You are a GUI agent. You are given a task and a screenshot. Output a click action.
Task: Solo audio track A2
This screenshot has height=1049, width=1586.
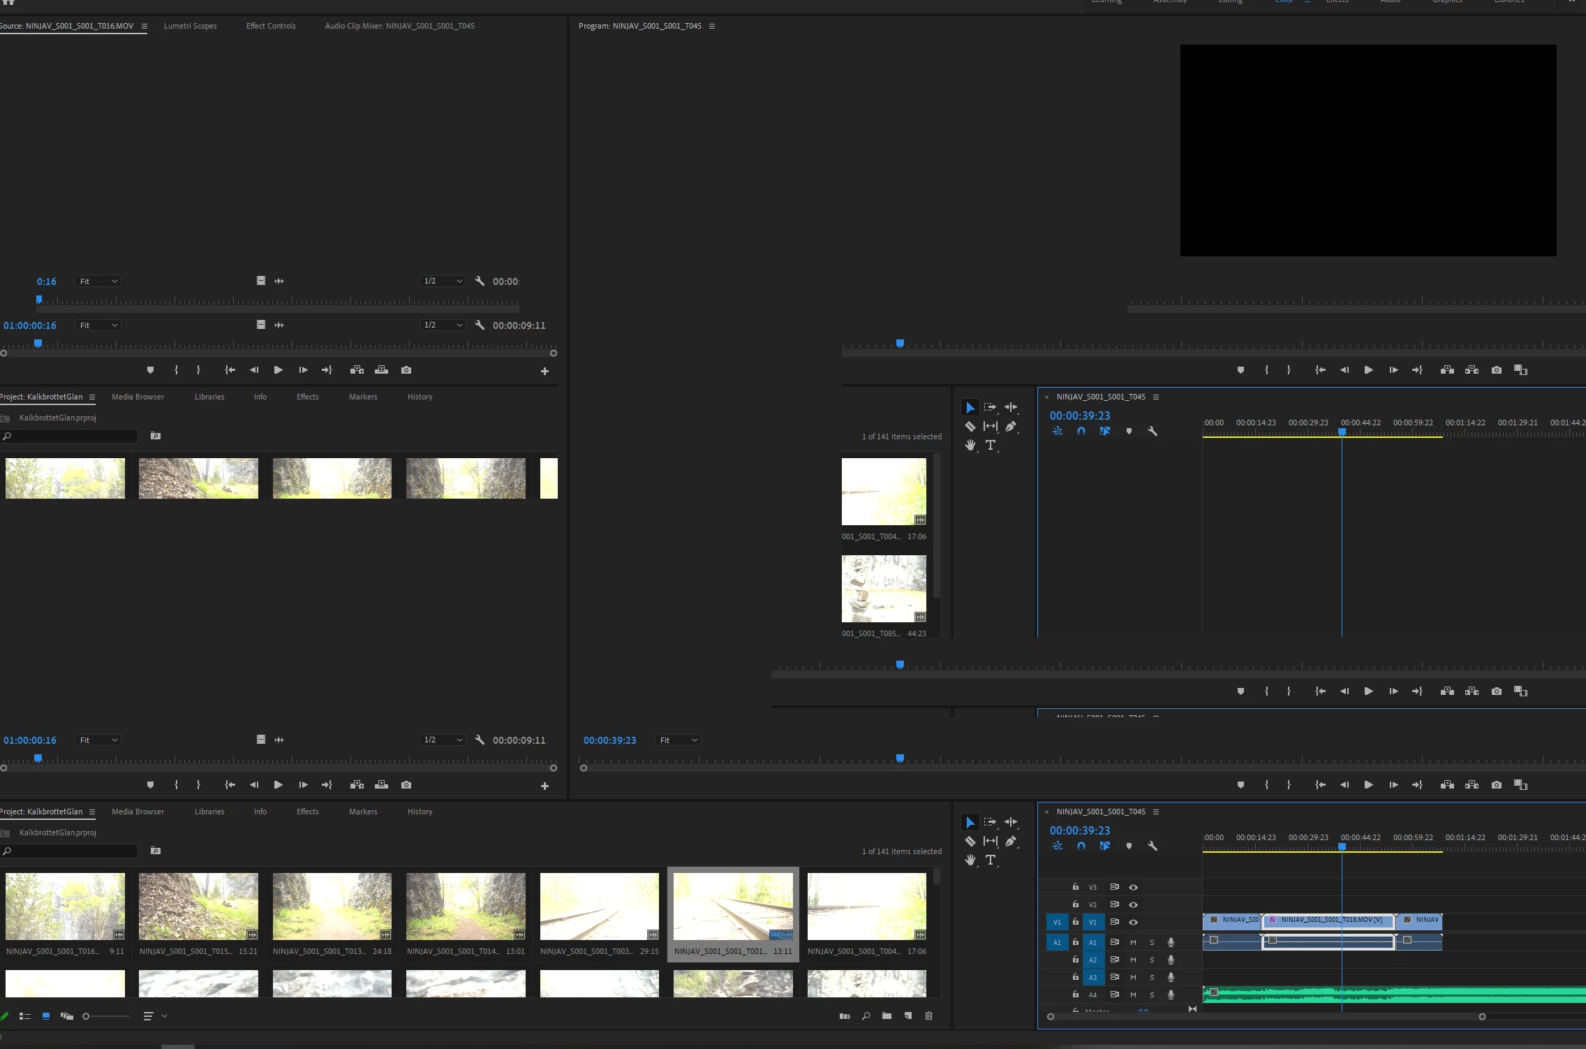[x=1152, y=960]
